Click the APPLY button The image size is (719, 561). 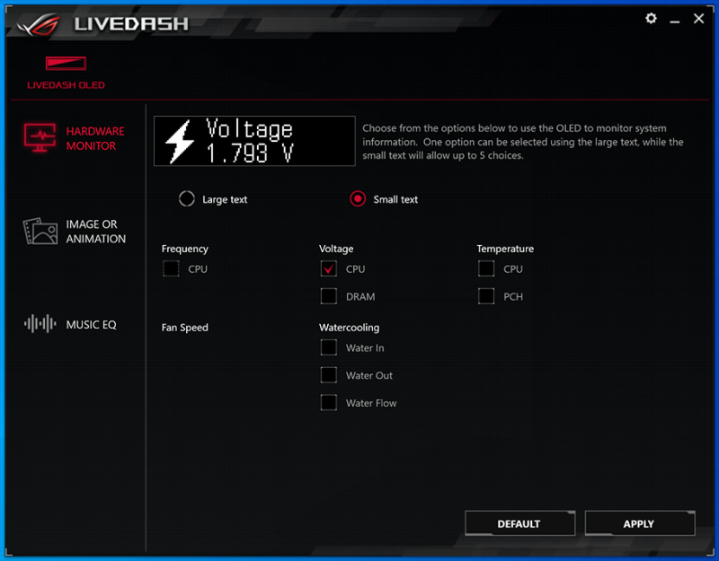coord(640,523)
